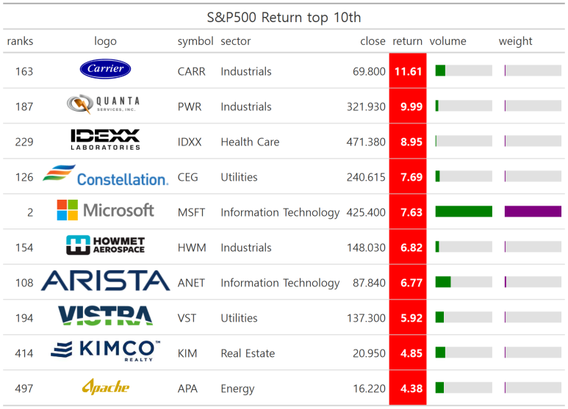This screenshot has height=409, width=568.
Task: Click the Microsoft volume bar
Action: pyautogui.click(x=464, y=211)
